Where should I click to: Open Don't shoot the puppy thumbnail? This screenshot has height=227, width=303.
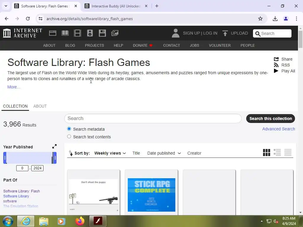[94, 195]
